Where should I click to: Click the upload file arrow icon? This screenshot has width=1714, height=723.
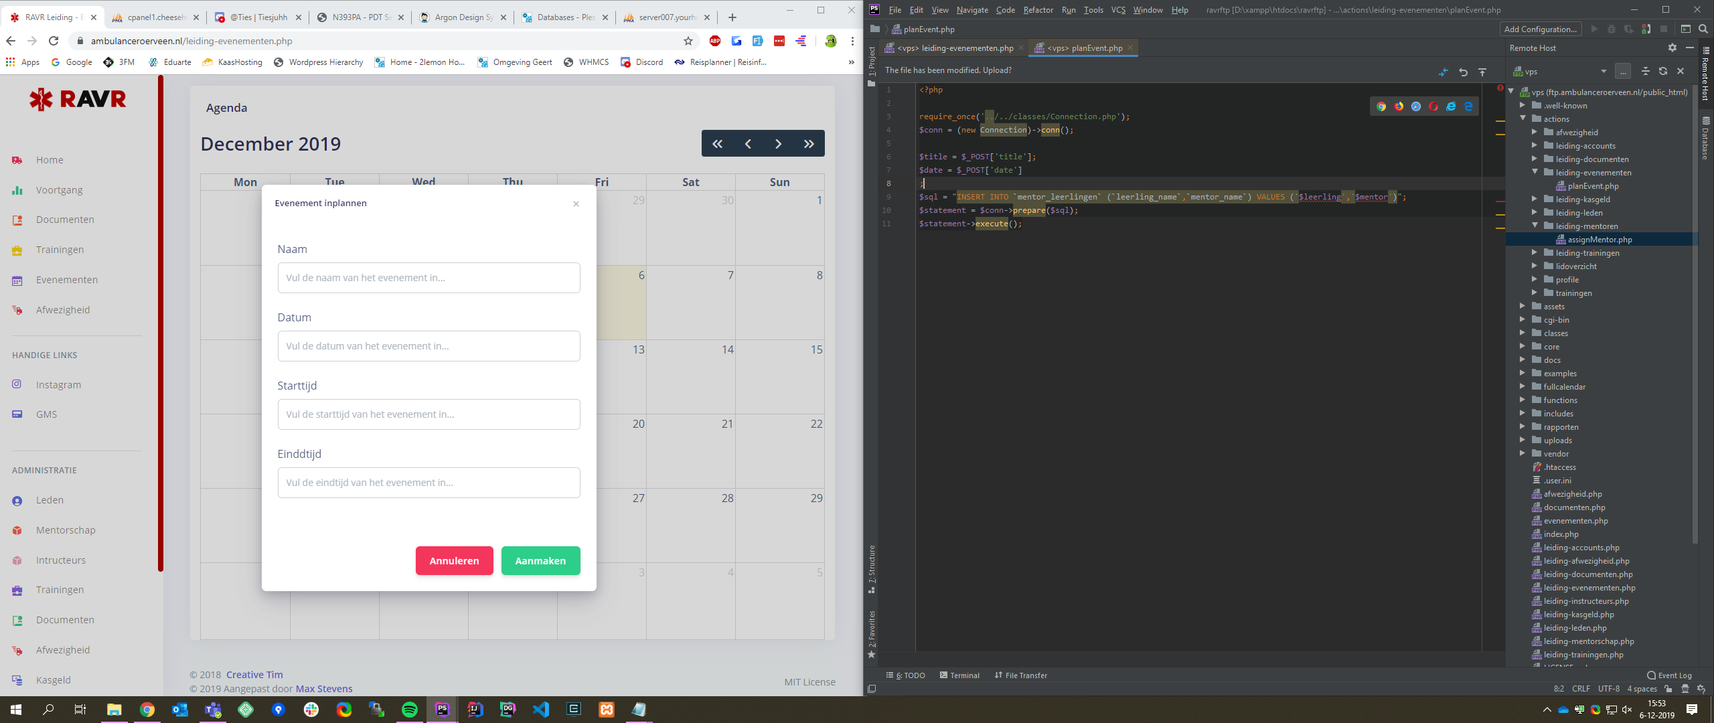[1482, 72]
